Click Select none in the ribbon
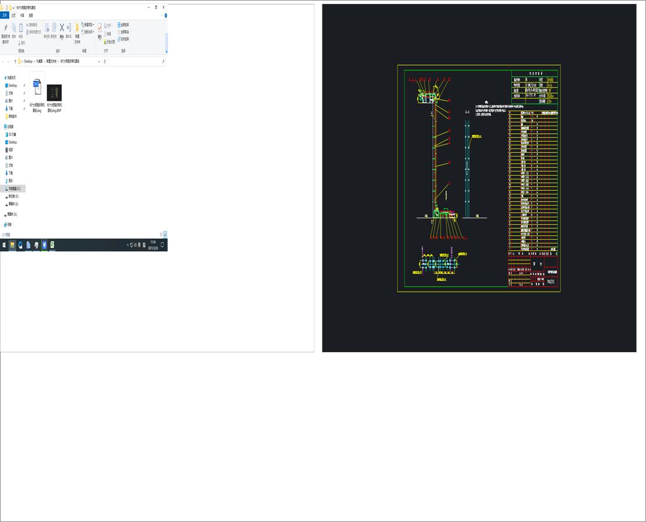Viewport: 646px width, 522px height. (123, 32)
